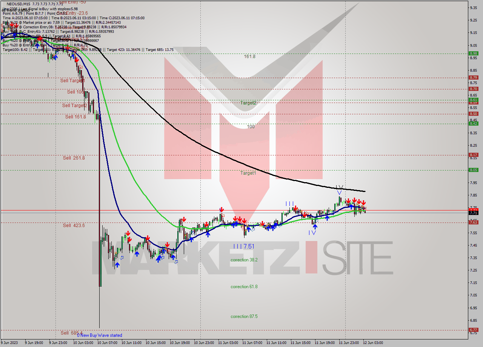This screenshot has height=347, width=483.
Task: Click the 6.85 price scale value
Action: (474, 320)
